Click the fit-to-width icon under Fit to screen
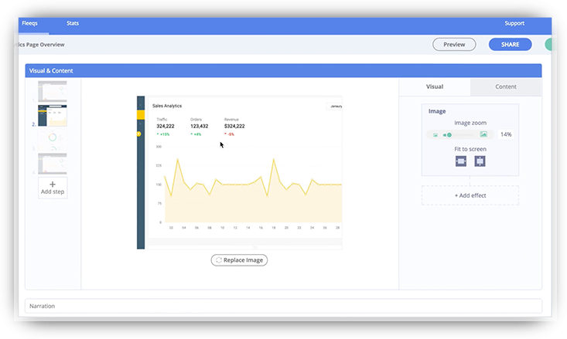 (x=461, y=161)
